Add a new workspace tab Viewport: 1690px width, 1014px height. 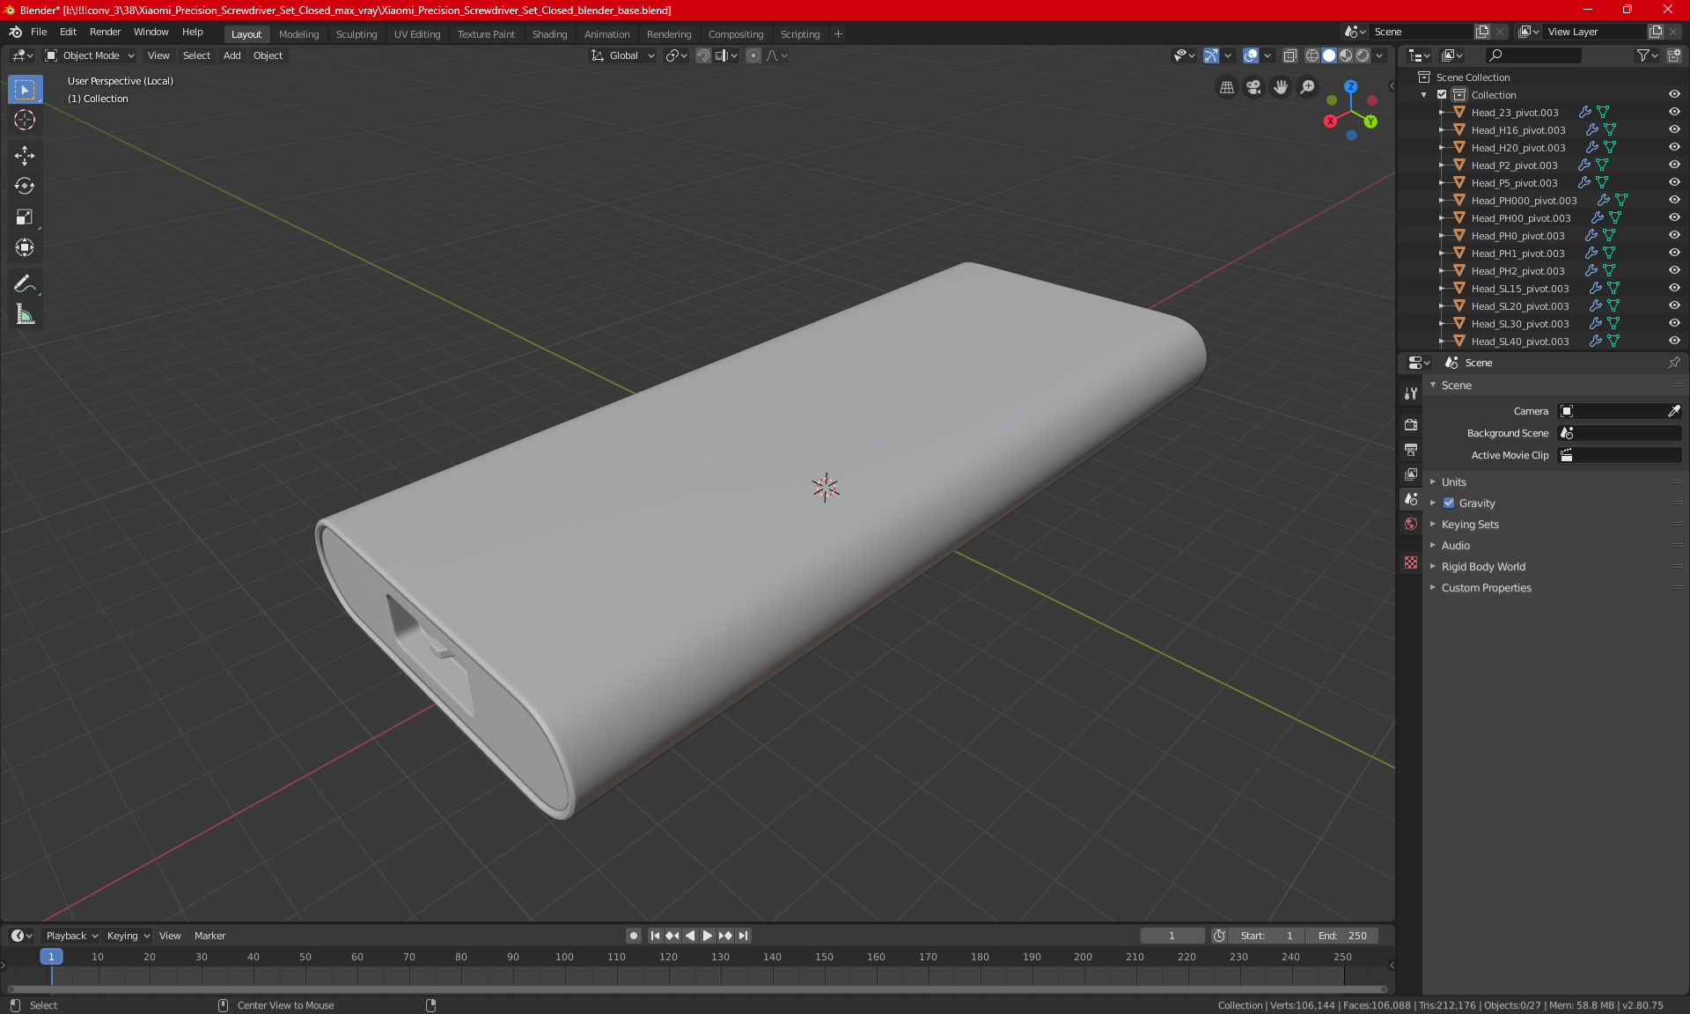(838, 34)
